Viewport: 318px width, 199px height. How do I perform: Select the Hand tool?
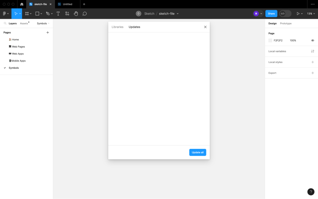click(76, 14)
